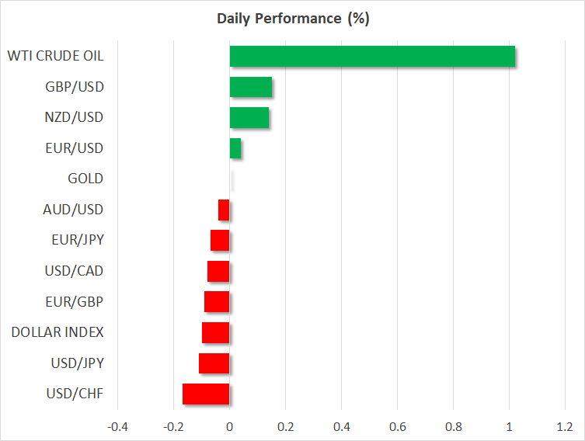Click the small green EUR/USD bar
Viewport: 585px width, 441px height.
pos(235,148)
